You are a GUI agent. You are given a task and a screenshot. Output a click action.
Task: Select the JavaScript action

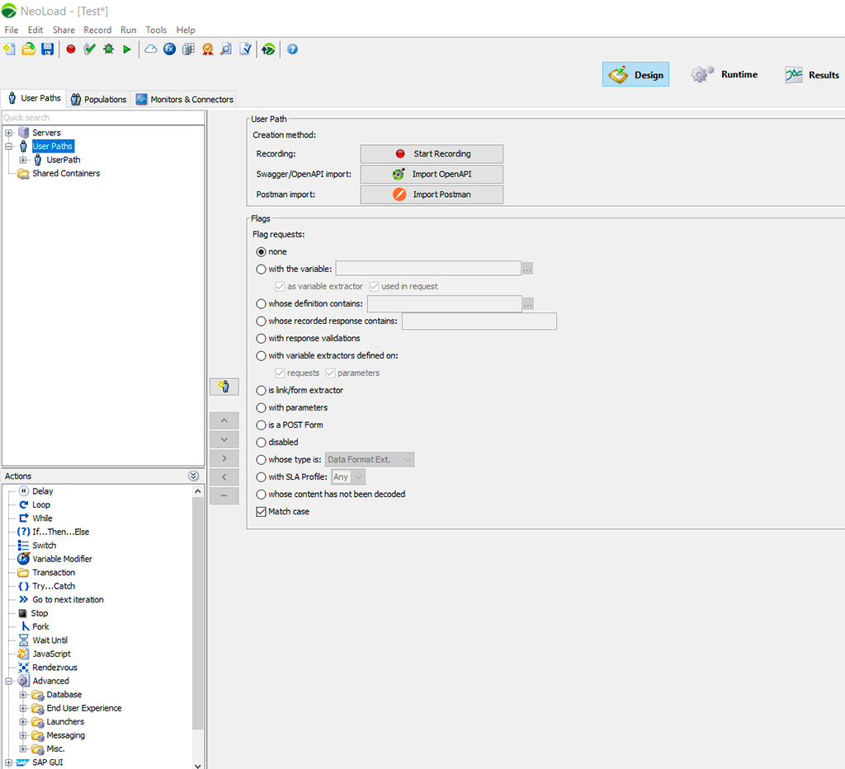pyautogui.click(x=51, y=654)
